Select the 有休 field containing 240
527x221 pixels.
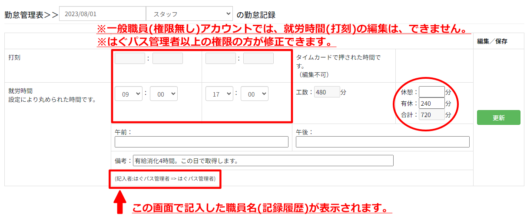click(x=431, y=103)
